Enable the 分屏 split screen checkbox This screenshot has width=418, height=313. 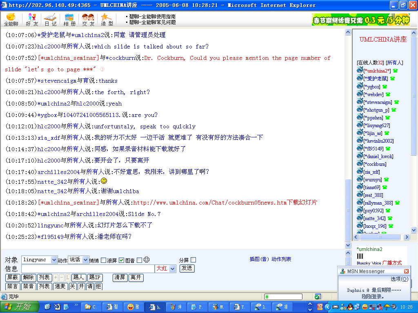193,260
